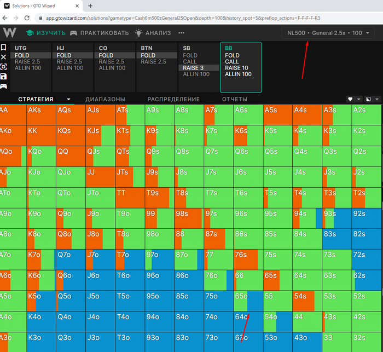
Task: Expand the dropdown arrow beside contrast icon
Action: click(377, 99)
